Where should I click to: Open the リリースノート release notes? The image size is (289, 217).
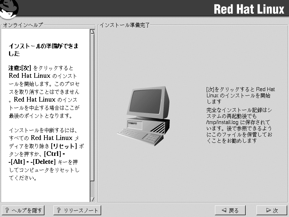[77, 210]
